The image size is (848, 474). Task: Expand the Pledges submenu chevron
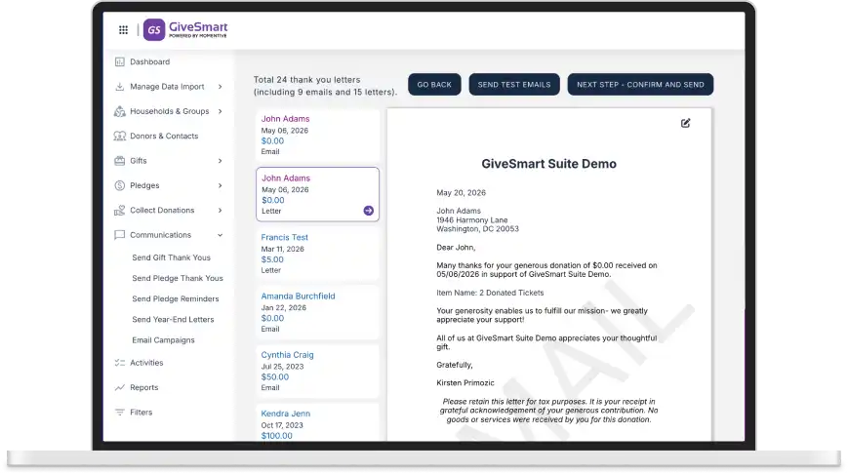(x=221, y=186)
